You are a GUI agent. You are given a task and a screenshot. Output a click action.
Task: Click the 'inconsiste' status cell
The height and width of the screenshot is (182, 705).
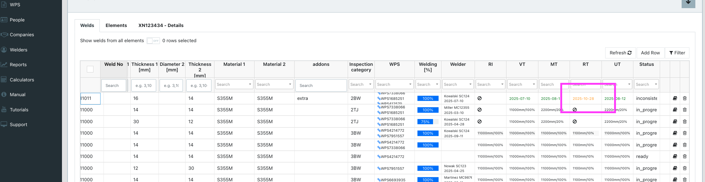(646, 98)
